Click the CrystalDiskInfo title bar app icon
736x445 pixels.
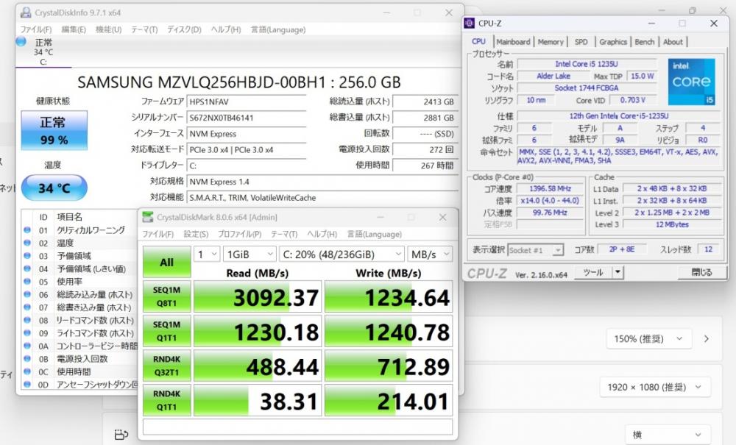pos(26,13)
